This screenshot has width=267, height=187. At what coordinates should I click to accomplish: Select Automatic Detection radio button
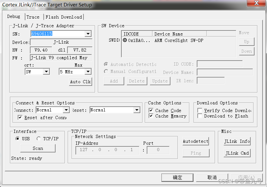click(106, 64)
